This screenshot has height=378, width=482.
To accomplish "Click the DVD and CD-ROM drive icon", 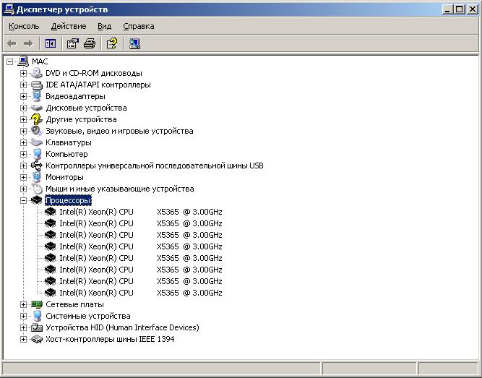I will coord(37,73).
